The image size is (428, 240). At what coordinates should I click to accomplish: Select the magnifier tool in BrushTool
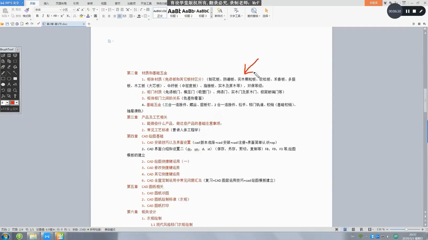click(15, 90)
